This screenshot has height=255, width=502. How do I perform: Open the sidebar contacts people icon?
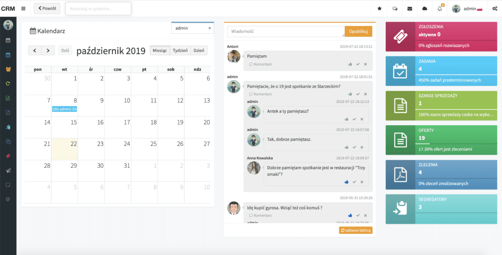pos(8,69)
